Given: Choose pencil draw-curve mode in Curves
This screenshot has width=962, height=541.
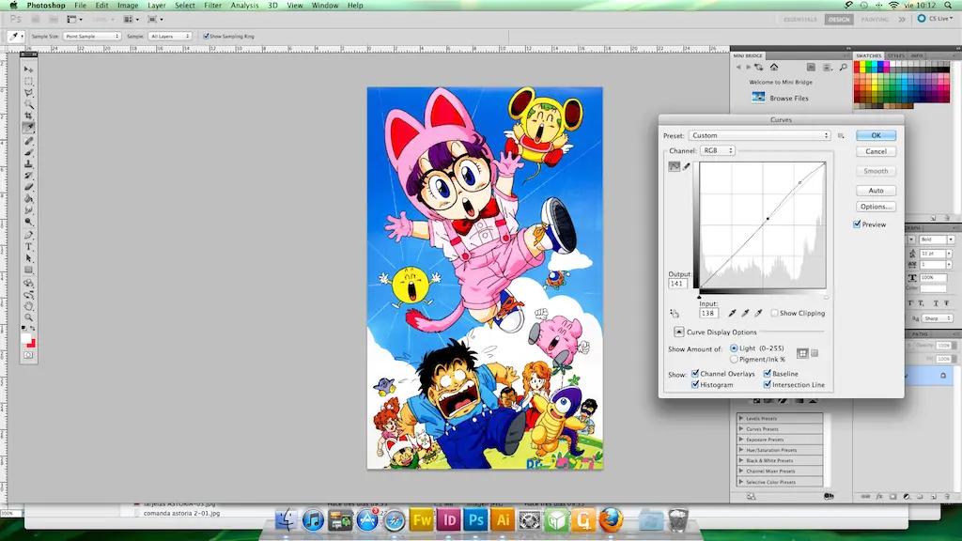Looking at the screenshot, I should [x=687, y=166].
